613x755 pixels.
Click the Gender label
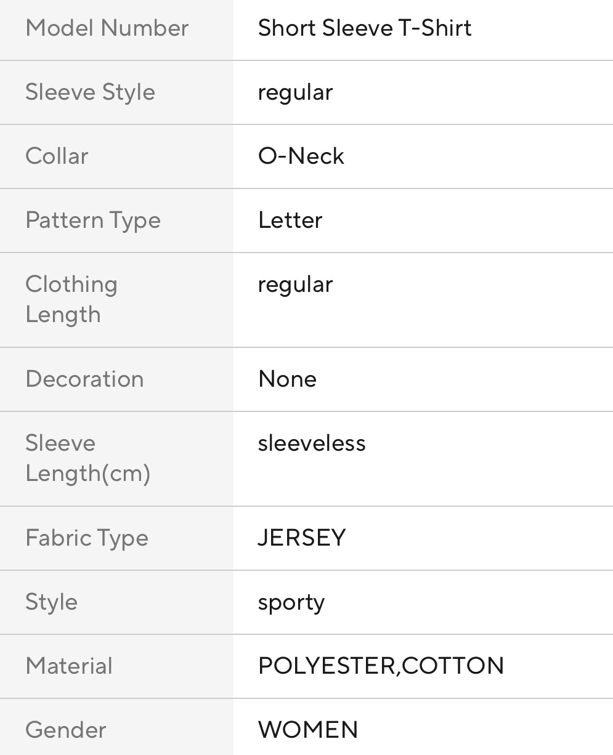point(65,730)
